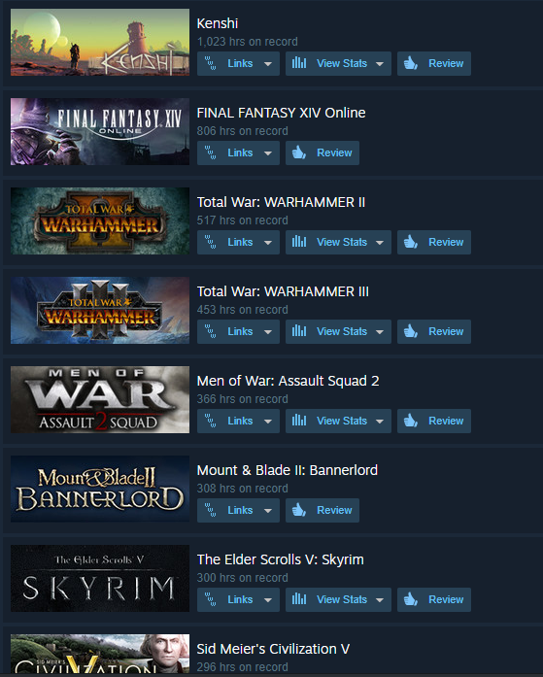Click the Skyrim game banner thumbnail
This screenshot has width=543, height=677.
[100, 579]
